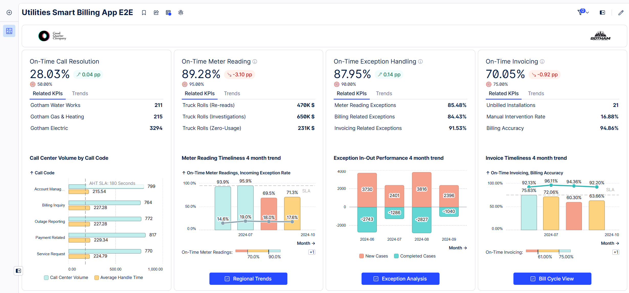Select the dashboard grid icon in sidebar
This screenshot has height=293, width=629.
point(9,31)
